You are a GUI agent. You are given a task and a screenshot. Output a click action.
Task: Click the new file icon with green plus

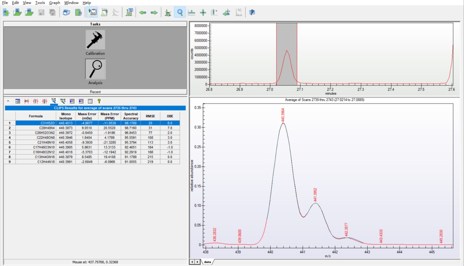(x=6, y=12)
